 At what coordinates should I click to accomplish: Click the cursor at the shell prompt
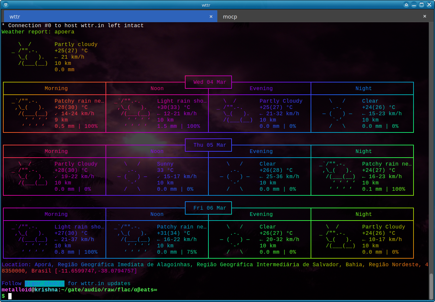[10, 296]
